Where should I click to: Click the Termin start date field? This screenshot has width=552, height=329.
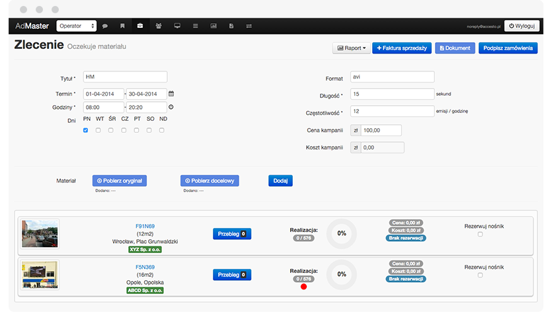click(104, 94)
